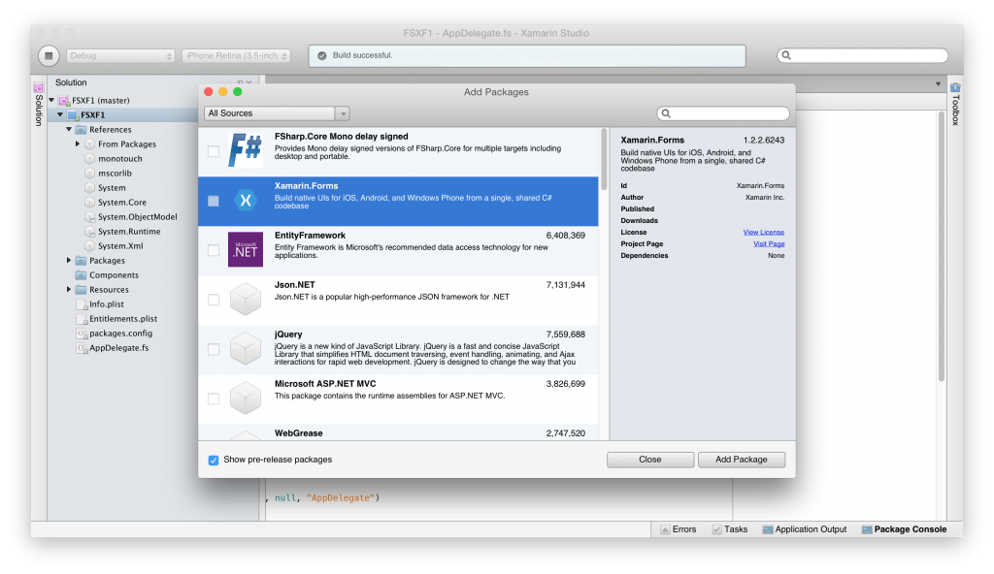Check the Xamarin.Forms package checkbox
994x574 pixels.
pos(214,201)
